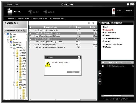This screenshot has height=104, width=137.
Task: Click the dell folder icon
Action: [17, 82]
